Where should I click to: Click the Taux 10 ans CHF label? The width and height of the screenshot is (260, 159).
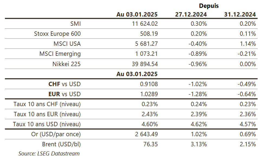[47, 104]
